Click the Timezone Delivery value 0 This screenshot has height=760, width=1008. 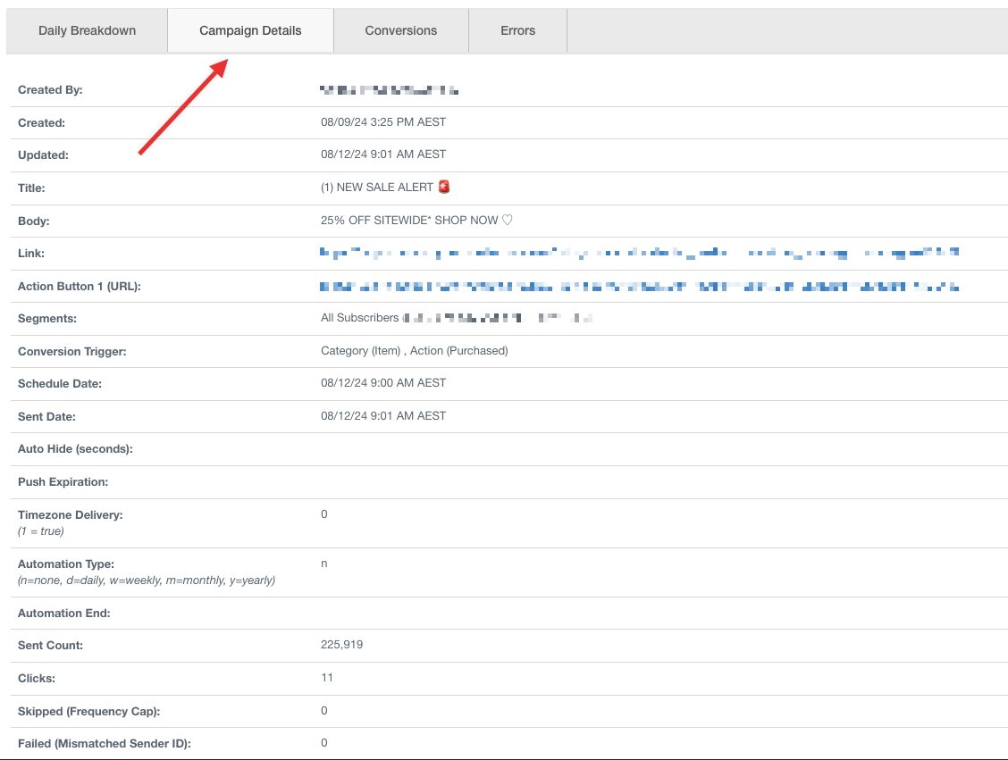[x=324, y=514]
